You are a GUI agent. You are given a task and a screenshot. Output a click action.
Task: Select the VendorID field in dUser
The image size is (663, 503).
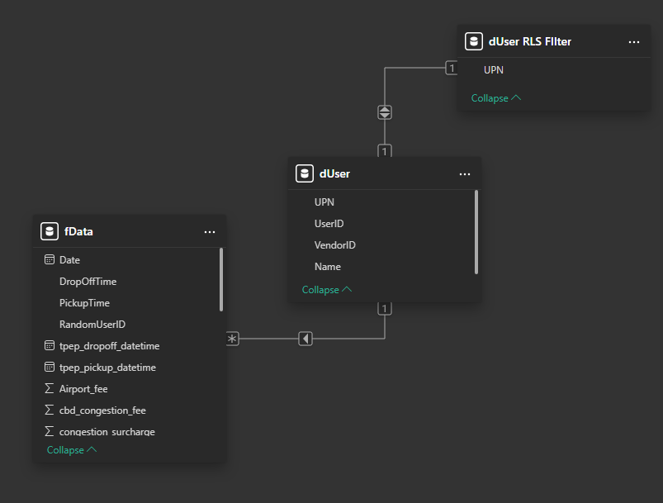[334, 245]
